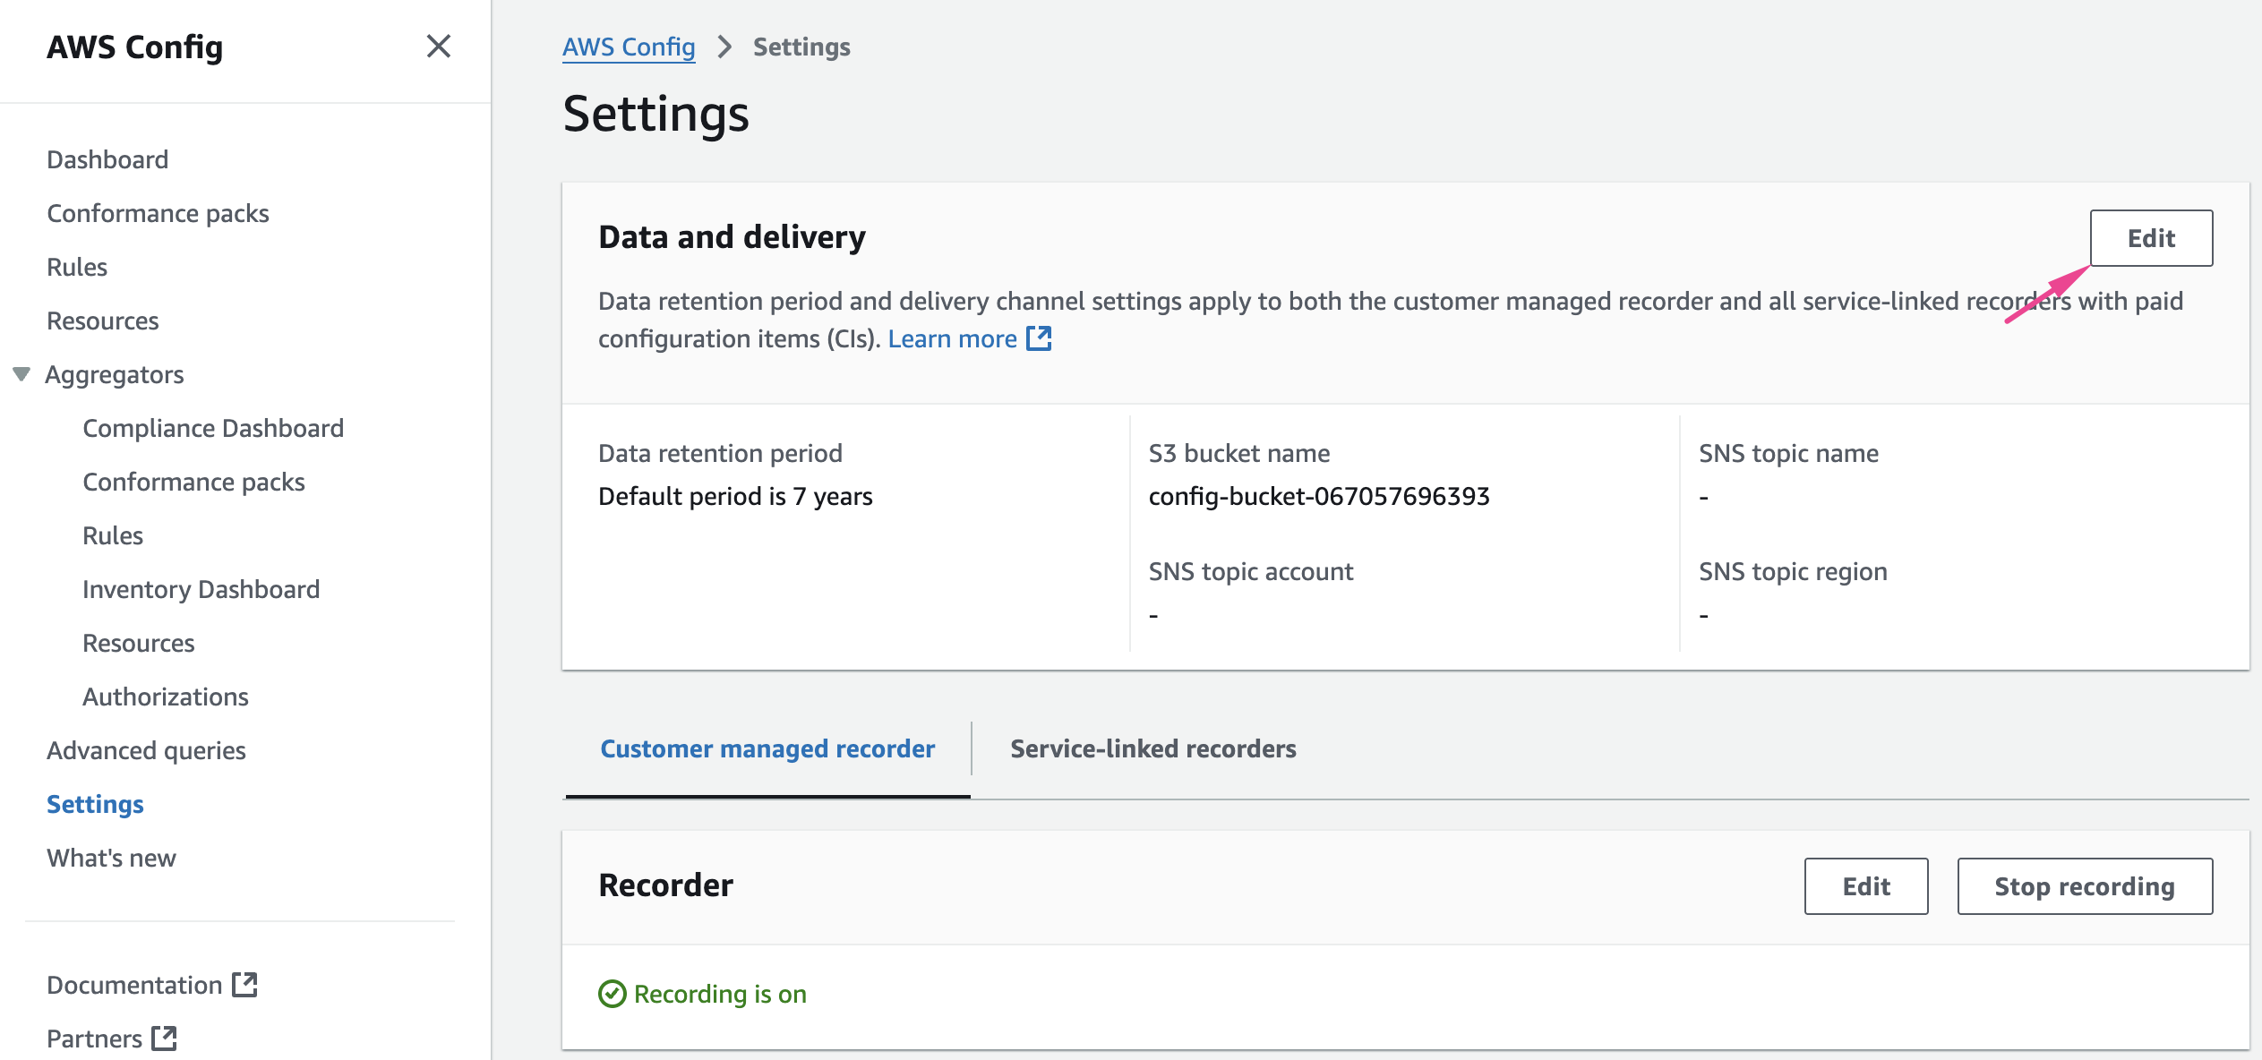The height and width of the screenshot is (1060, 2262).
Task: Open the Learn more link
Action: 952,338
